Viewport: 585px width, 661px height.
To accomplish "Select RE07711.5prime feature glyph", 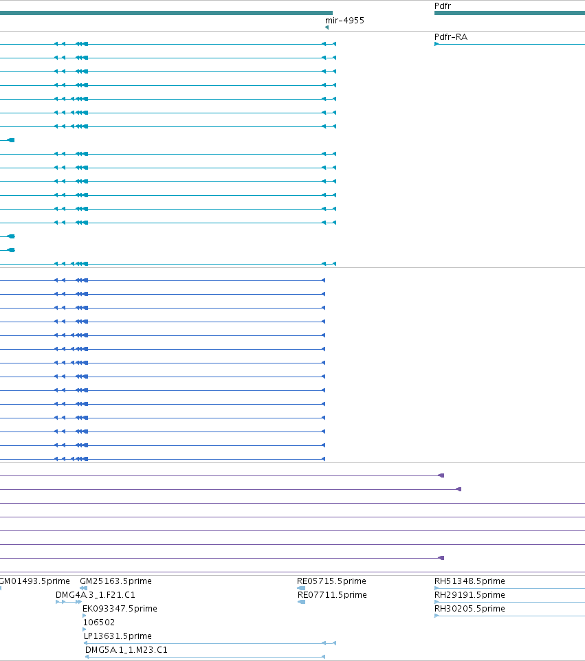I will pyautogui.click(x=301, y=602).
